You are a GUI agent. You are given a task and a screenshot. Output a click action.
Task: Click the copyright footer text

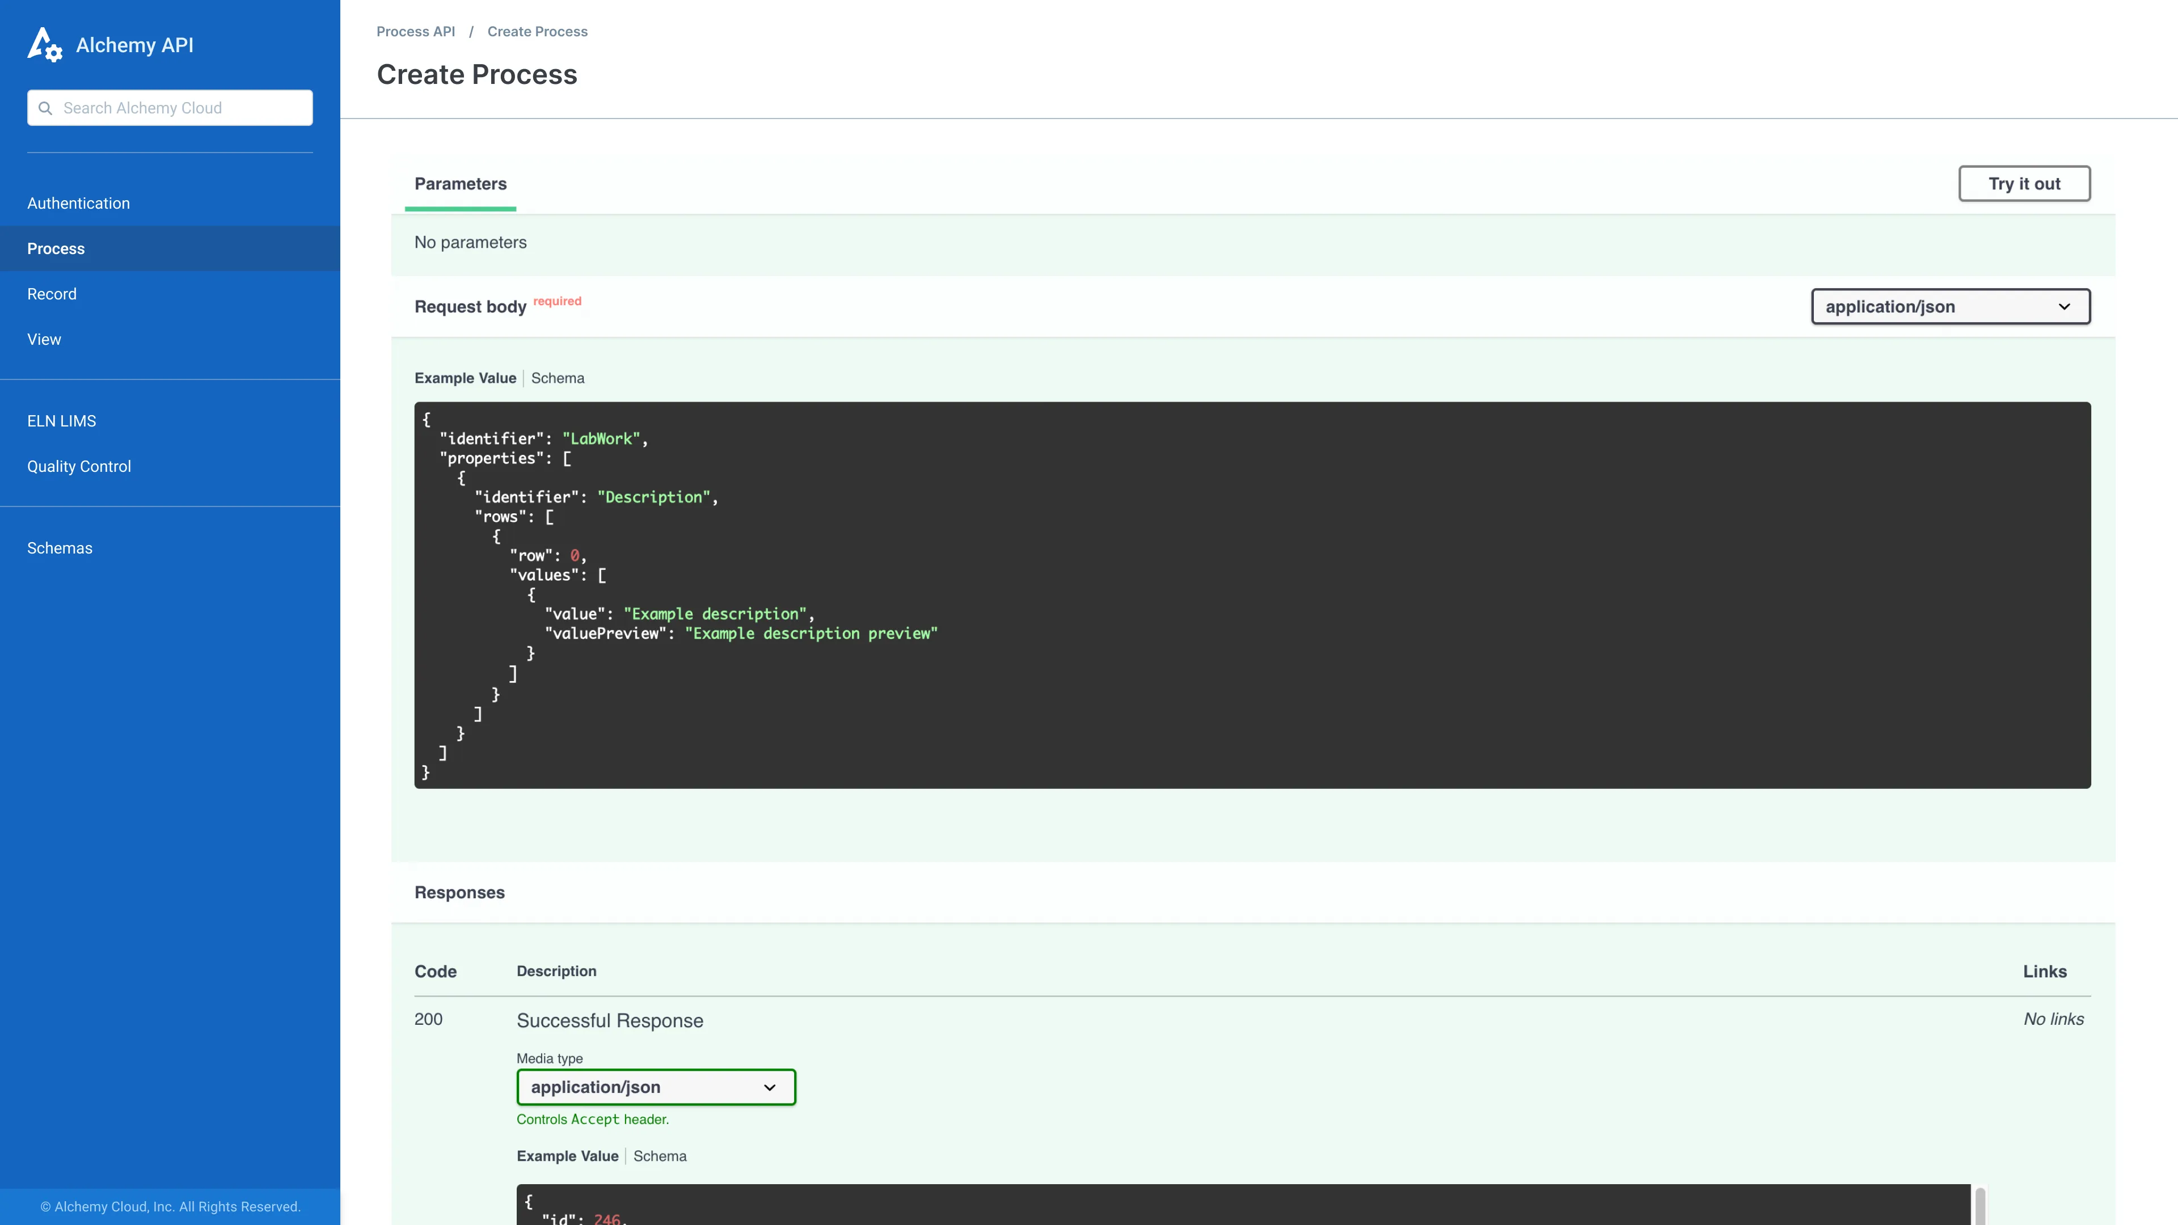[170, 1206]
